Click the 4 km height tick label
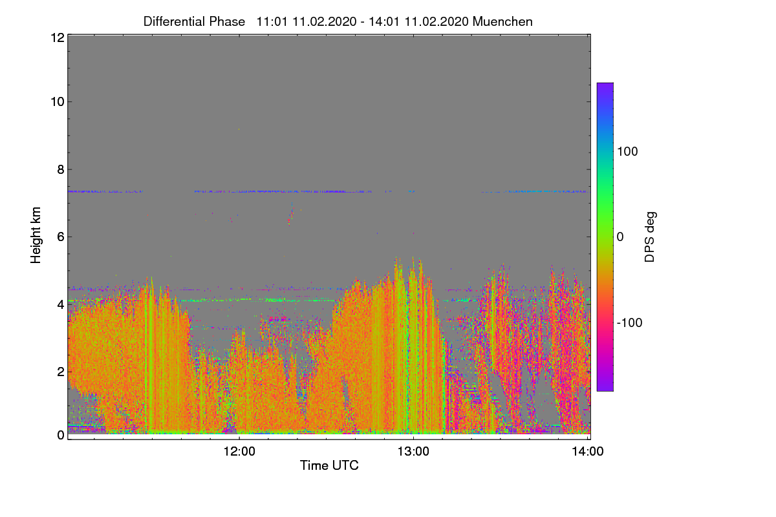776x517 pixels. pyautogui.click(x=59, y=304)
